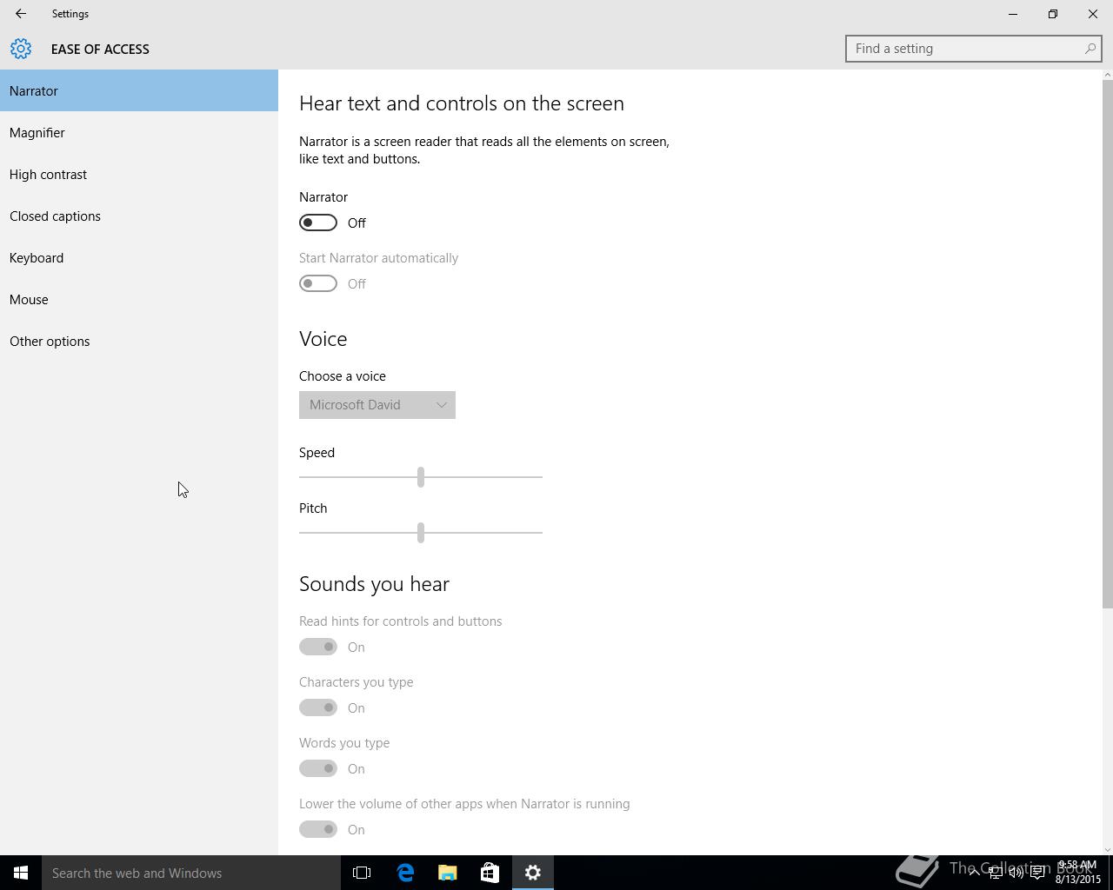
Task: Open Keyboard accessibility settings
Action: [x=139, y=257]
